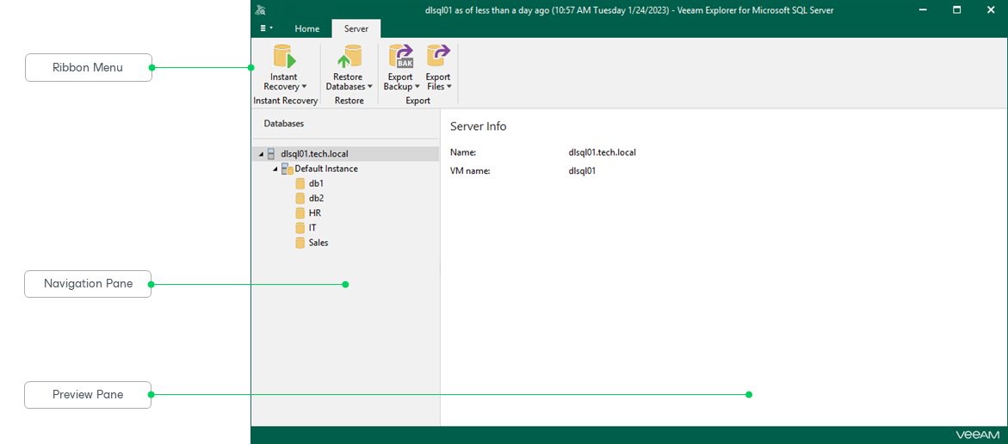Click the Restore Databases icon

349,57
